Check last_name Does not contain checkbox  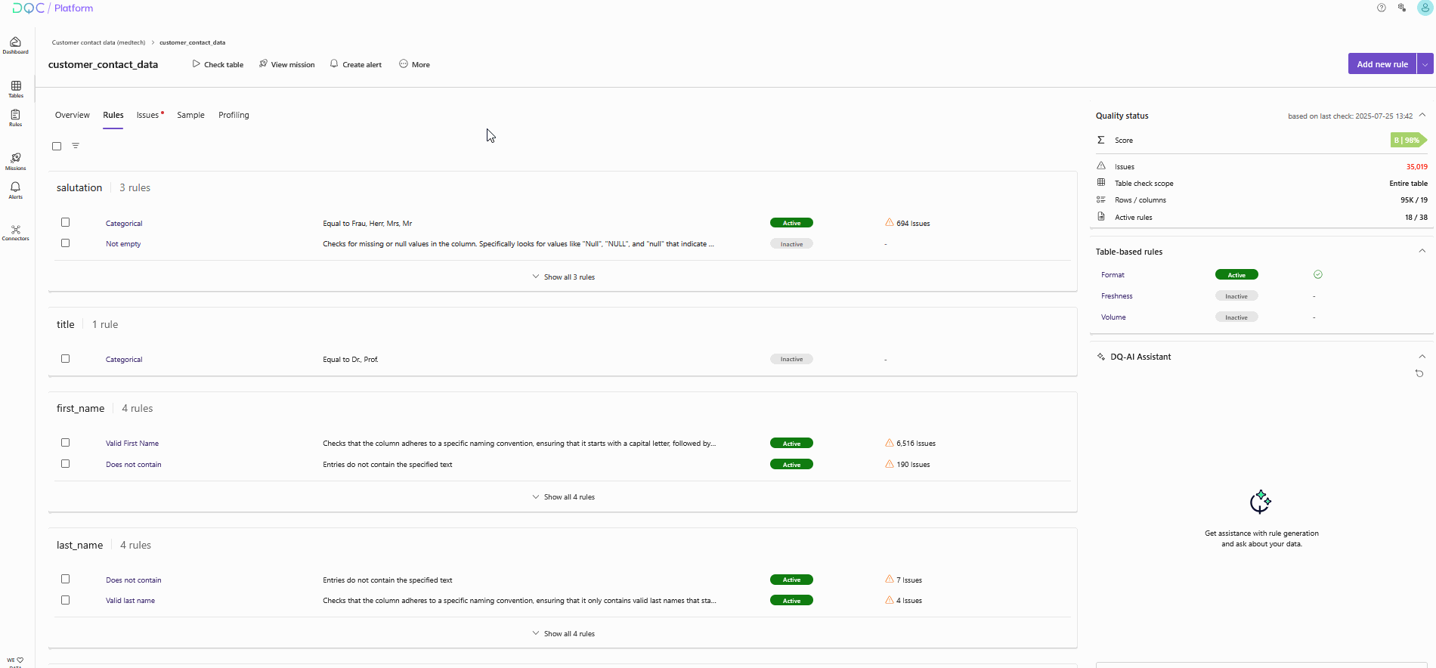66,580
